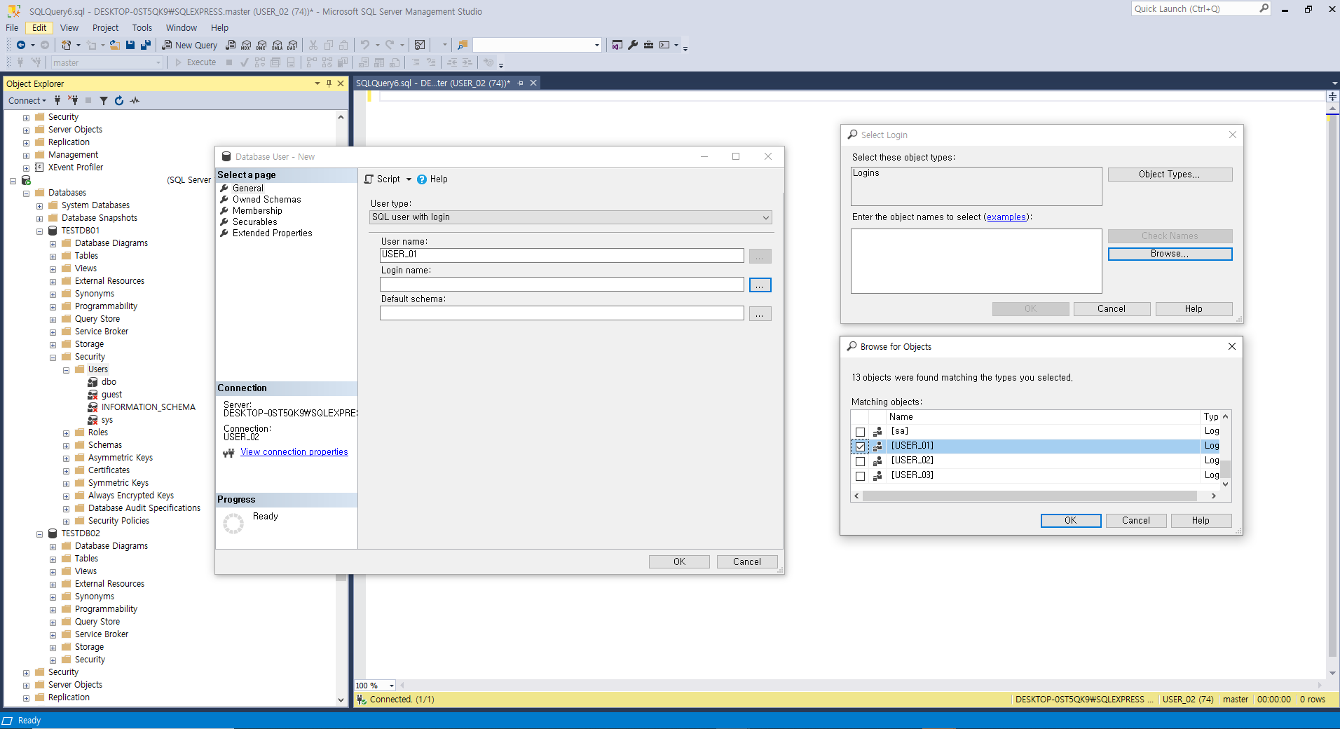Viewport: 1340px width, 729px height.
Task: Click Cancel in Database User dialog
Action: 747,561
